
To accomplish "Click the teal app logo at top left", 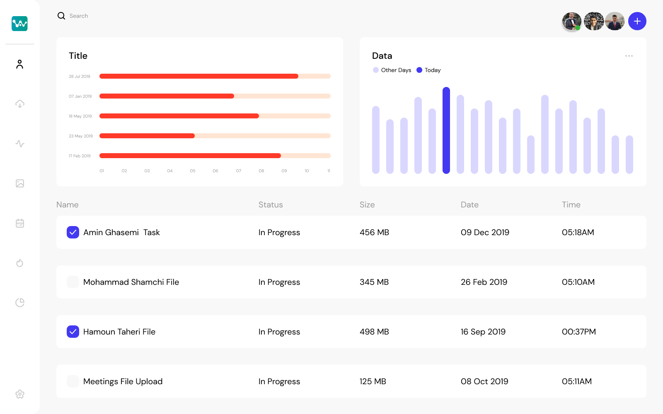I will click(19, 24).
